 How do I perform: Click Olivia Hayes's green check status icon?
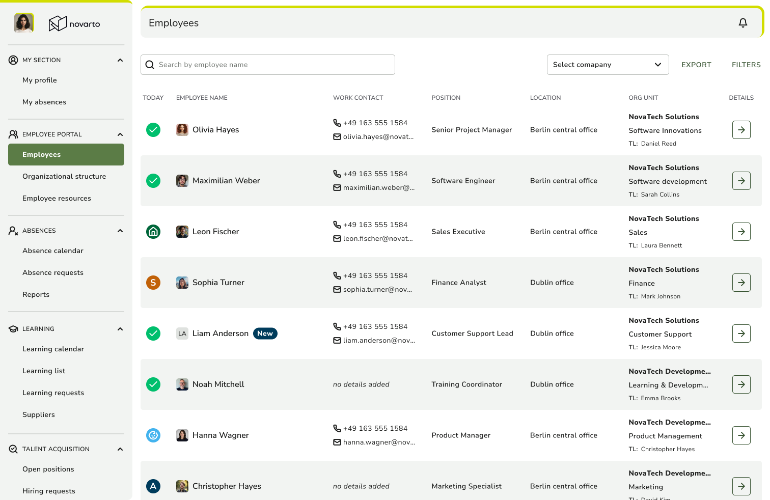153,130
